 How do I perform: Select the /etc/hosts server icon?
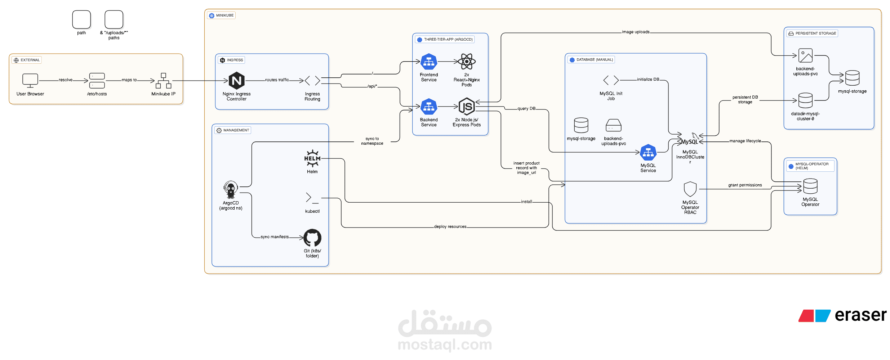[97, 81]
